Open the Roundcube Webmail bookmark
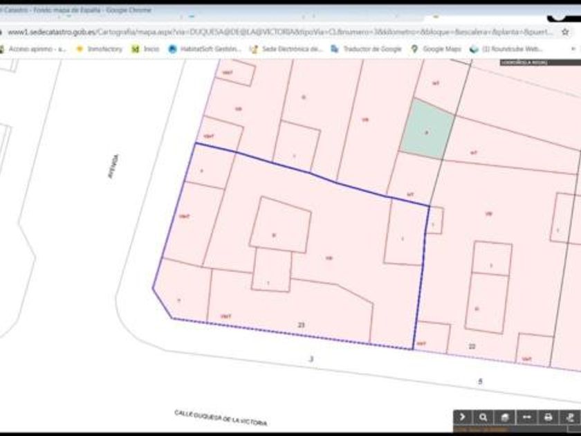Image resolution: width=581 pixels, height=436 pixels. point(506,49)
